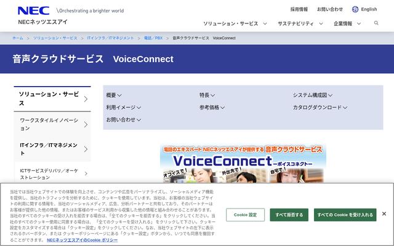Open ソリューション・サービス breadcrumb link
394x246 pixels.
click(x=55, y=38)
